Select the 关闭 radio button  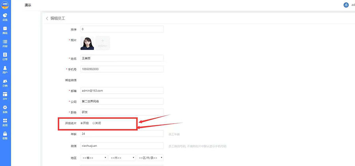pos(93,123)
